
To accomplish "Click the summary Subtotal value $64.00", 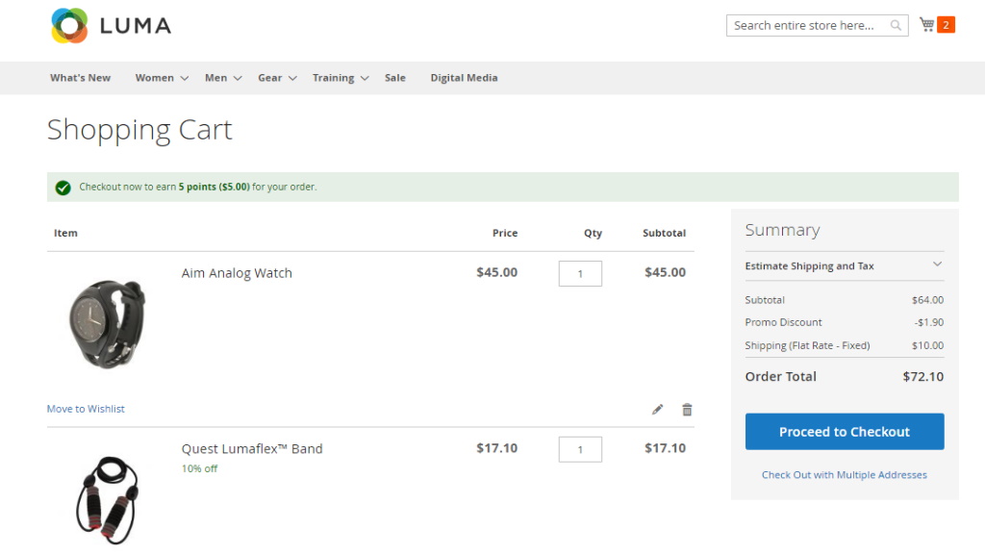I will pyautogui.click(x=928, y=300).
